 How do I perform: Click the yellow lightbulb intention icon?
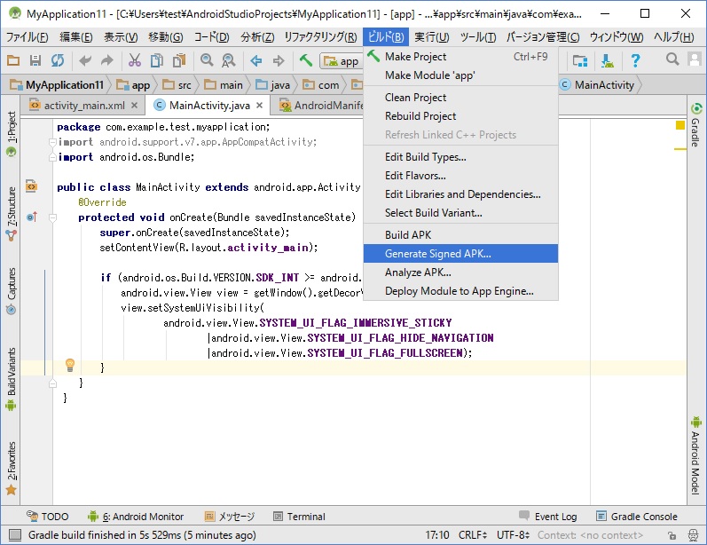[x=70, y=365]
